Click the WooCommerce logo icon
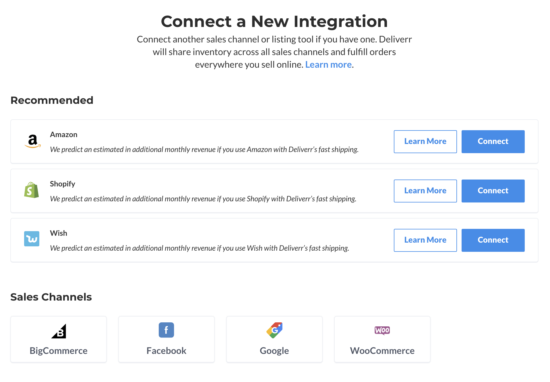Viewport: 550px width, 382px height. [x=382, y=330]
